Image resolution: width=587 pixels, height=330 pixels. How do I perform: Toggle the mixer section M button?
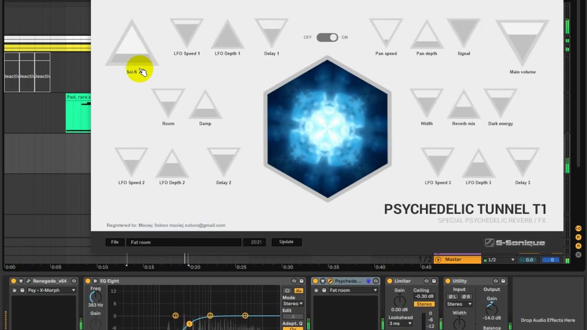(x=578, y=246)
